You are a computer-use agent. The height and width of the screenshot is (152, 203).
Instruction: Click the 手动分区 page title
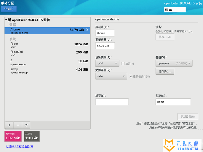point(7,3)
